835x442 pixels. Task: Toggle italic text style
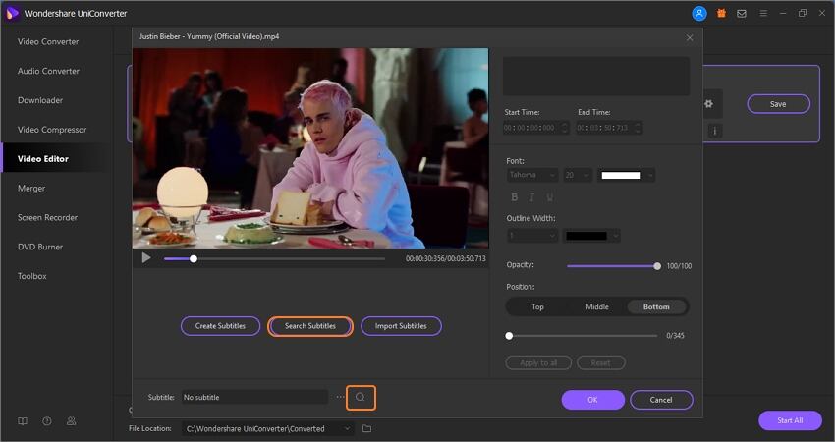(531, 197)
